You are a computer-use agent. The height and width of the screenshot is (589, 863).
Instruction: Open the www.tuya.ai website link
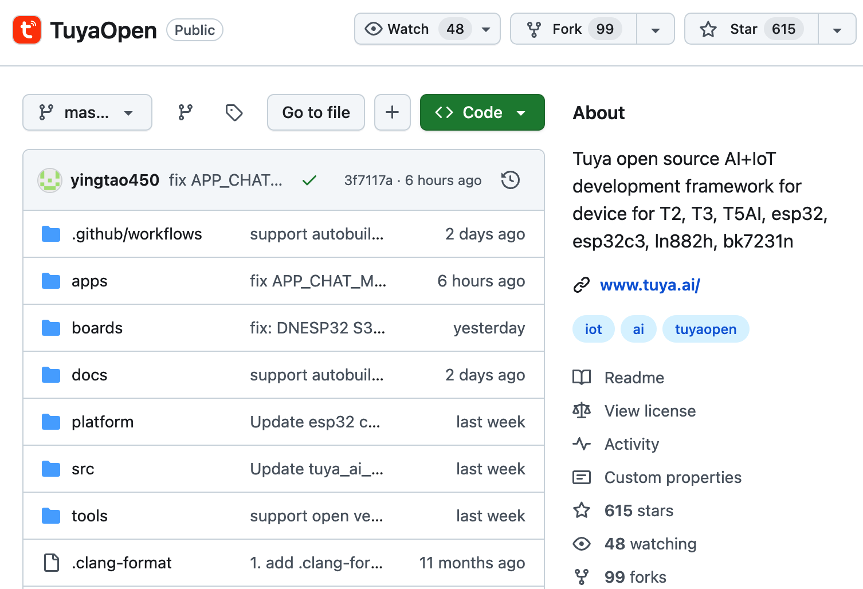click(x=650, y=285)
